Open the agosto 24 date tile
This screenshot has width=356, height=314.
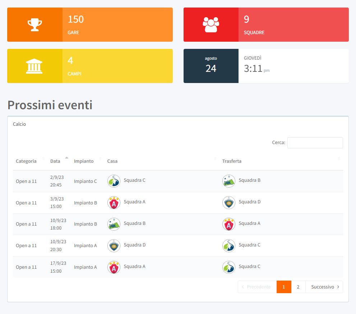coord(211,66)
